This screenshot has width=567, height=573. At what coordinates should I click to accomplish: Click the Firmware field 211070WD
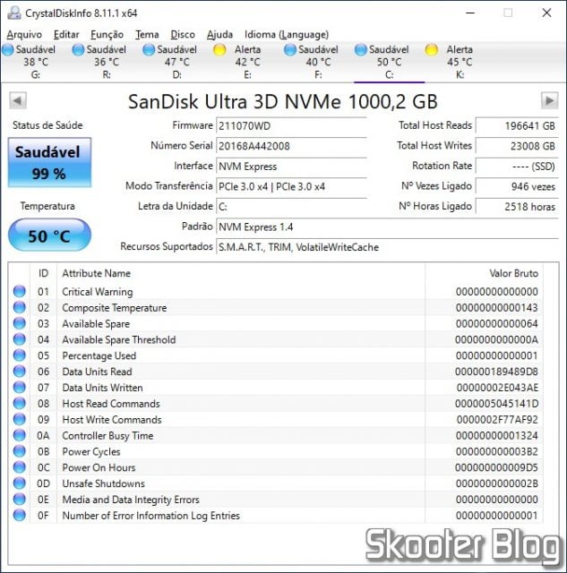coord(291,126)
